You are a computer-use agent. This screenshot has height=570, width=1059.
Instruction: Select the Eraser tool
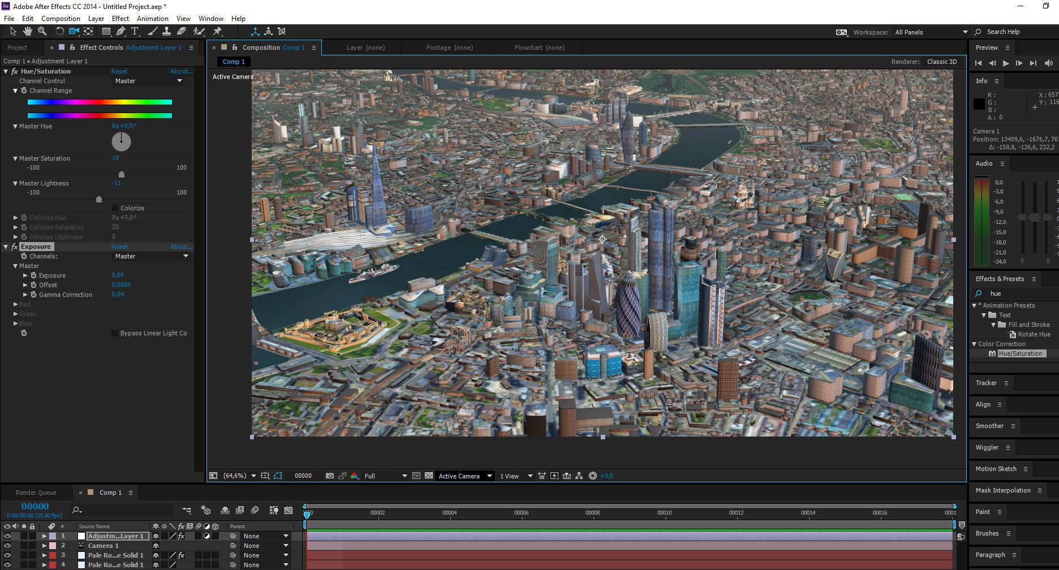(x=182, y=31)
